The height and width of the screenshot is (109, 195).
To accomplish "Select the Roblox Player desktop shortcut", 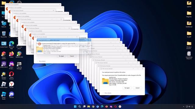I will (4, 85).
